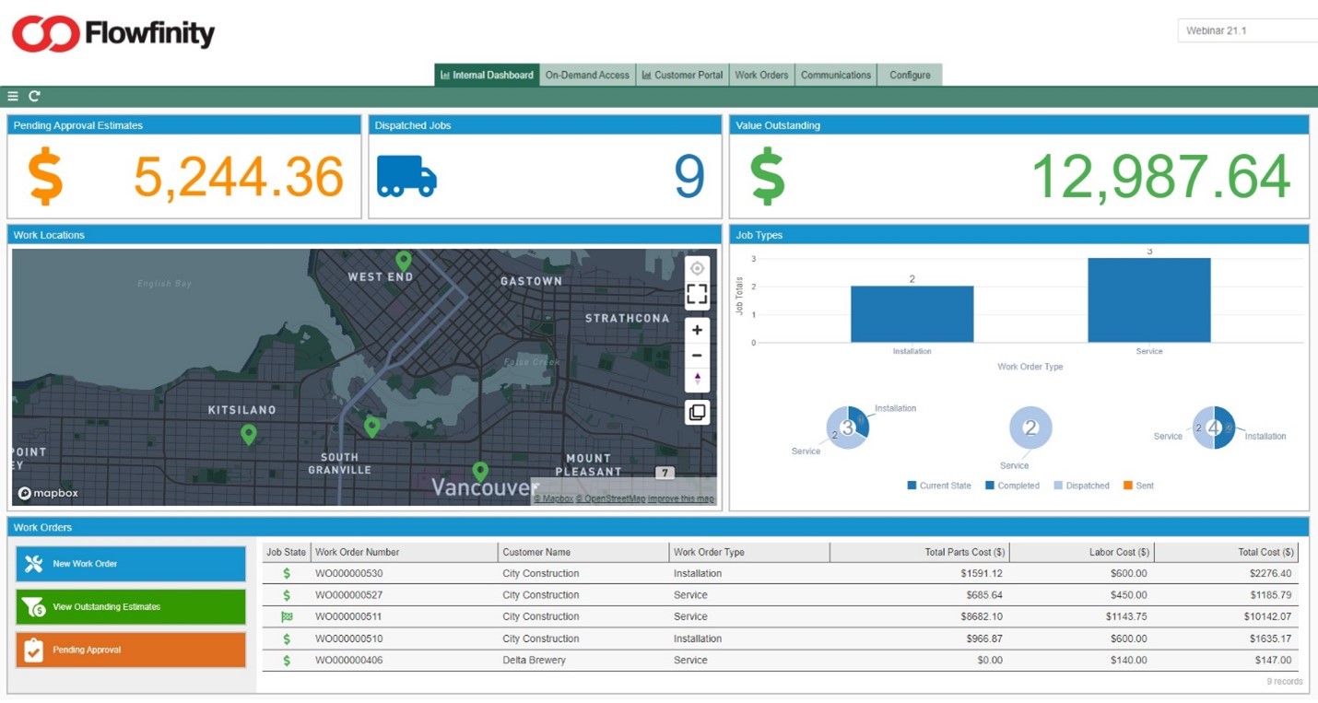The image size is (1318, 703).
Task: Zoom in on the map with the plus icon
Action: (x=697, y=329)
